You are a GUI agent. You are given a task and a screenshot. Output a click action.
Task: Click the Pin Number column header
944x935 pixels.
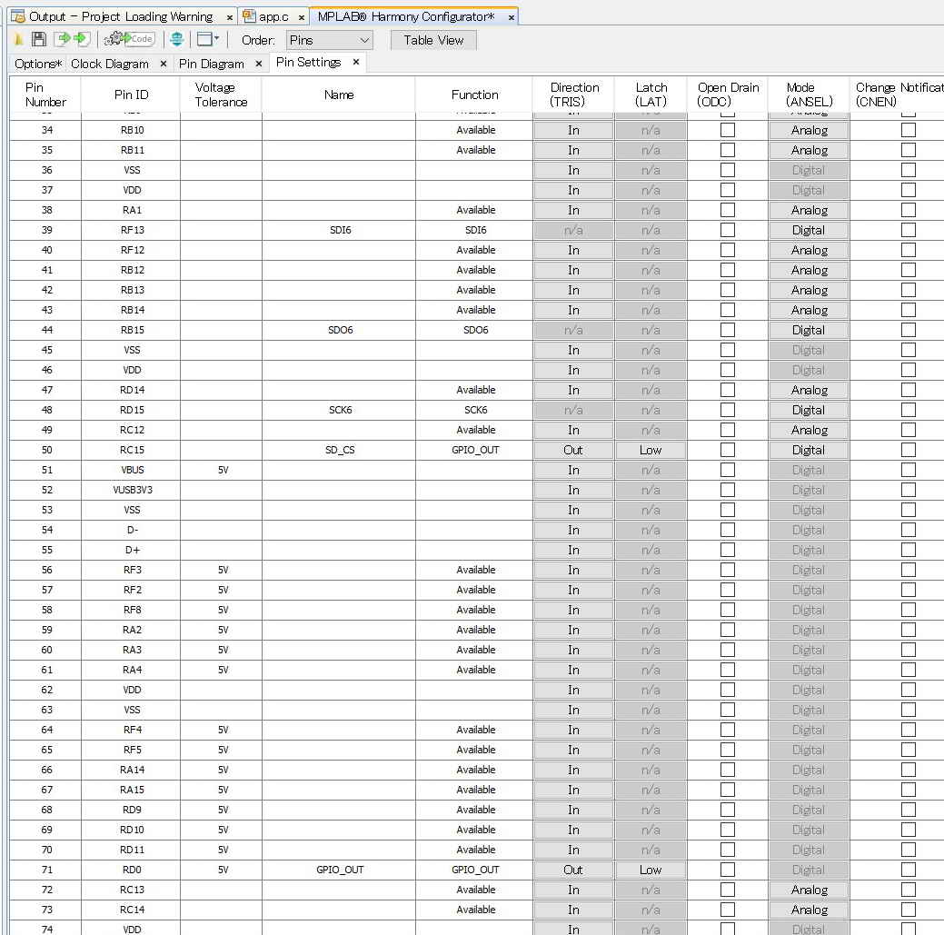(45, 94)
